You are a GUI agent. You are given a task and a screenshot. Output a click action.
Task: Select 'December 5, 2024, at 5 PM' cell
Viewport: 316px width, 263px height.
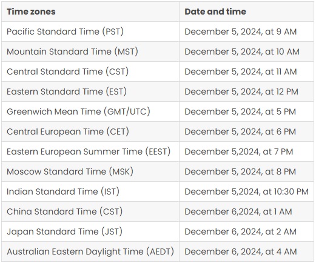click(x=246, y=112)
